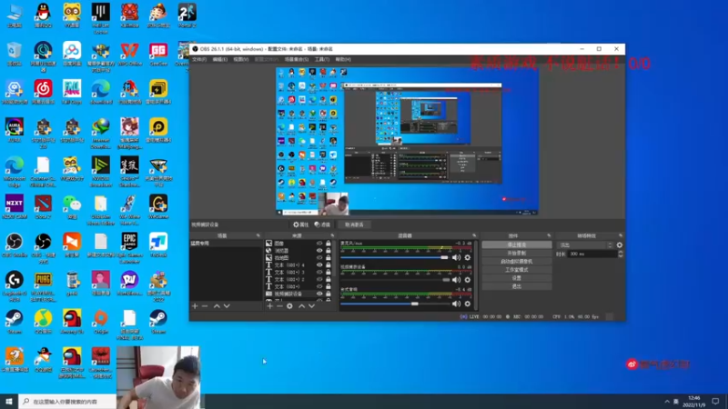Open Epic Games Launcher desktop icon

pyautogui.click(x=129, y=248)
